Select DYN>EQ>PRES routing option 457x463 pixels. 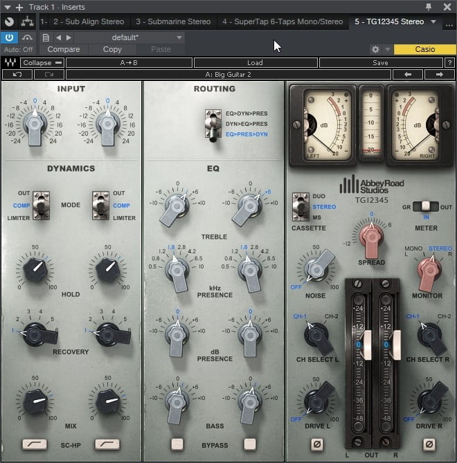(x=247, y=124)
